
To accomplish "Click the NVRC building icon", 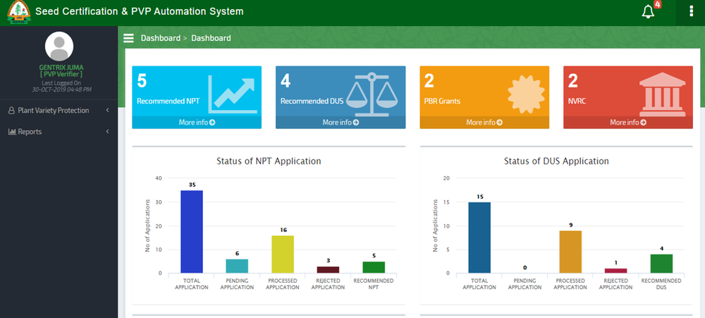I will (x=662, y=95).
